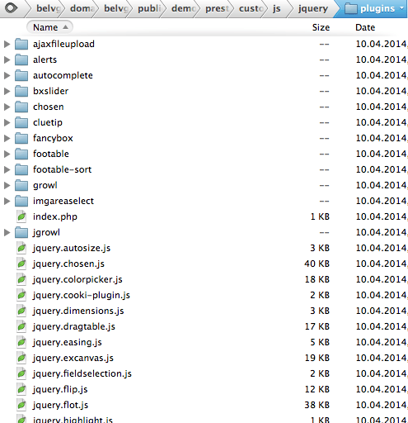Viewport: 408px width, 423px height.
Task: Click the jquery.flip.js file icon
Action: click(21, 389)
